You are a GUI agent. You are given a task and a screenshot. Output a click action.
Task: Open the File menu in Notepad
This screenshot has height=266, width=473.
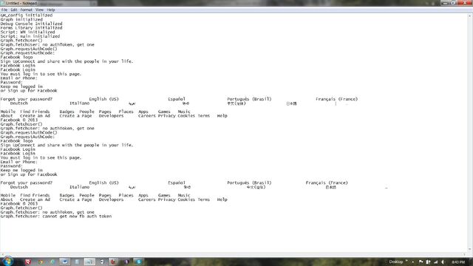[4, 10]
